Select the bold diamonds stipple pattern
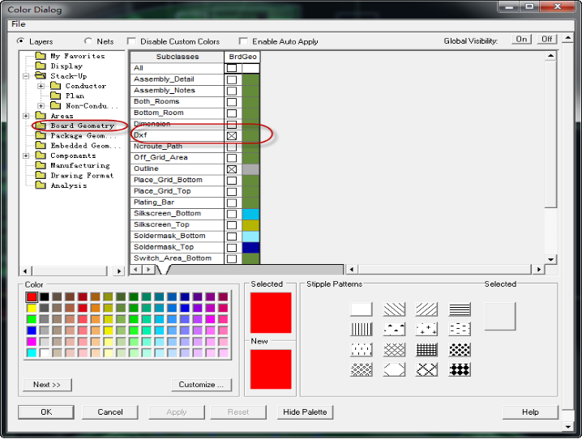Image resolution: width=582 pixels, height=439 pixels. click(x=460, y=369)
